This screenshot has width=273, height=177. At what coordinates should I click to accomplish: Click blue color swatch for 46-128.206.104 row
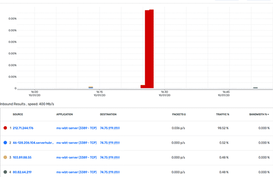(5, 142)
